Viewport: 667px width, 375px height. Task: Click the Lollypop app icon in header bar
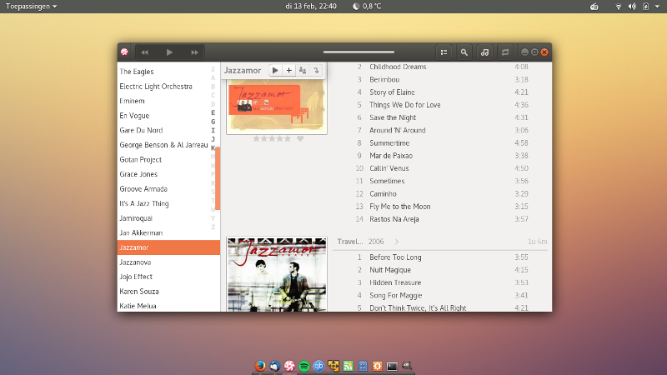[124, 52]
